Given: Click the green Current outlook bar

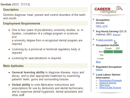Looking at the screenshot, I should (x=108, y=52).
